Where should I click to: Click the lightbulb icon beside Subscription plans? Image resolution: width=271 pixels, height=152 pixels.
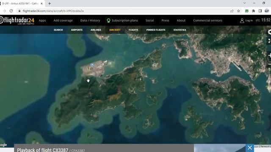tap(108, 21)
